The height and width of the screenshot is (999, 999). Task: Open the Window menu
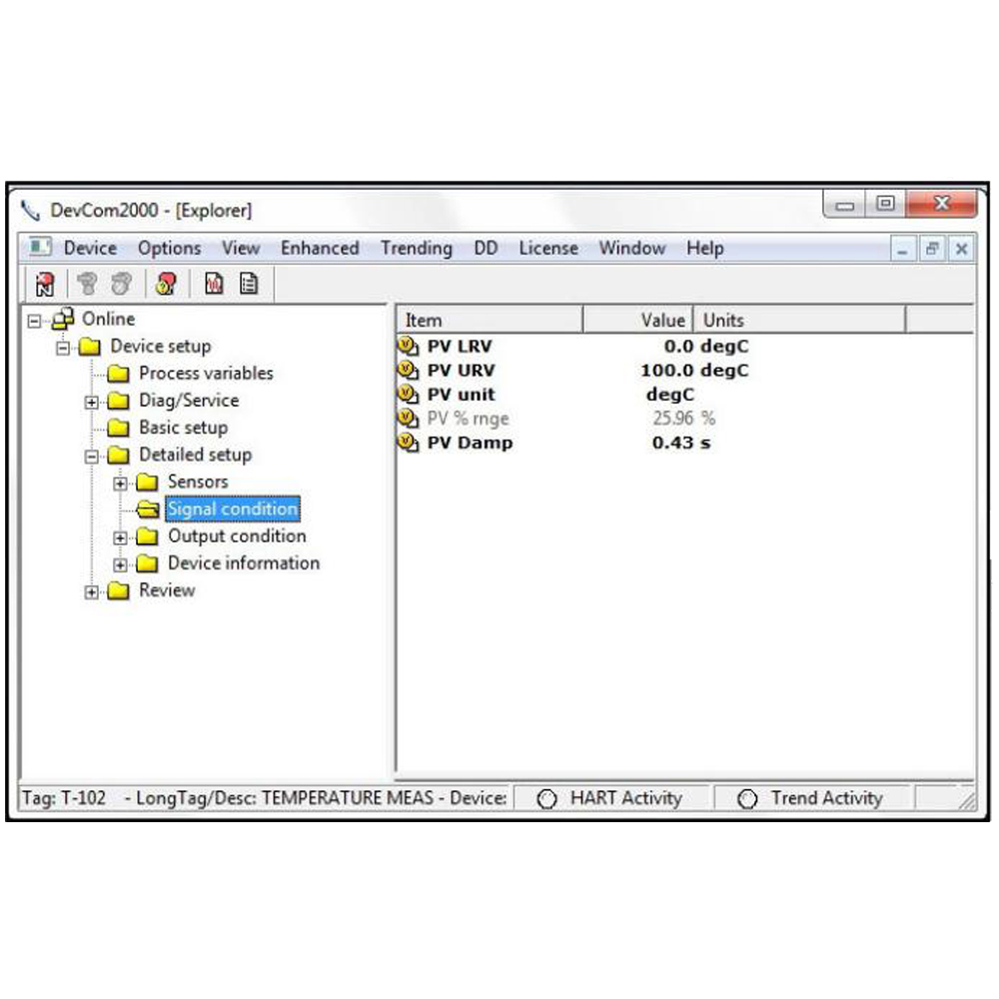(x=632, y=248)
